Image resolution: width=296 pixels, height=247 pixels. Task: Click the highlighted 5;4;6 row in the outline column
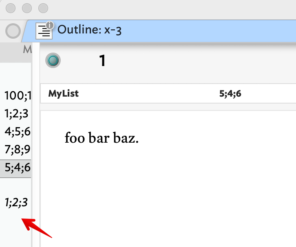[x=17, y=167]
